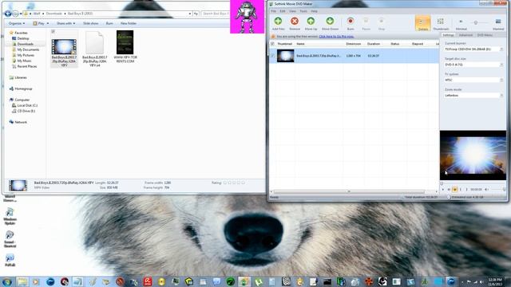Click the network icon in system tray
The height and width of the screenshot is (287, 511).
pos(475,282)
